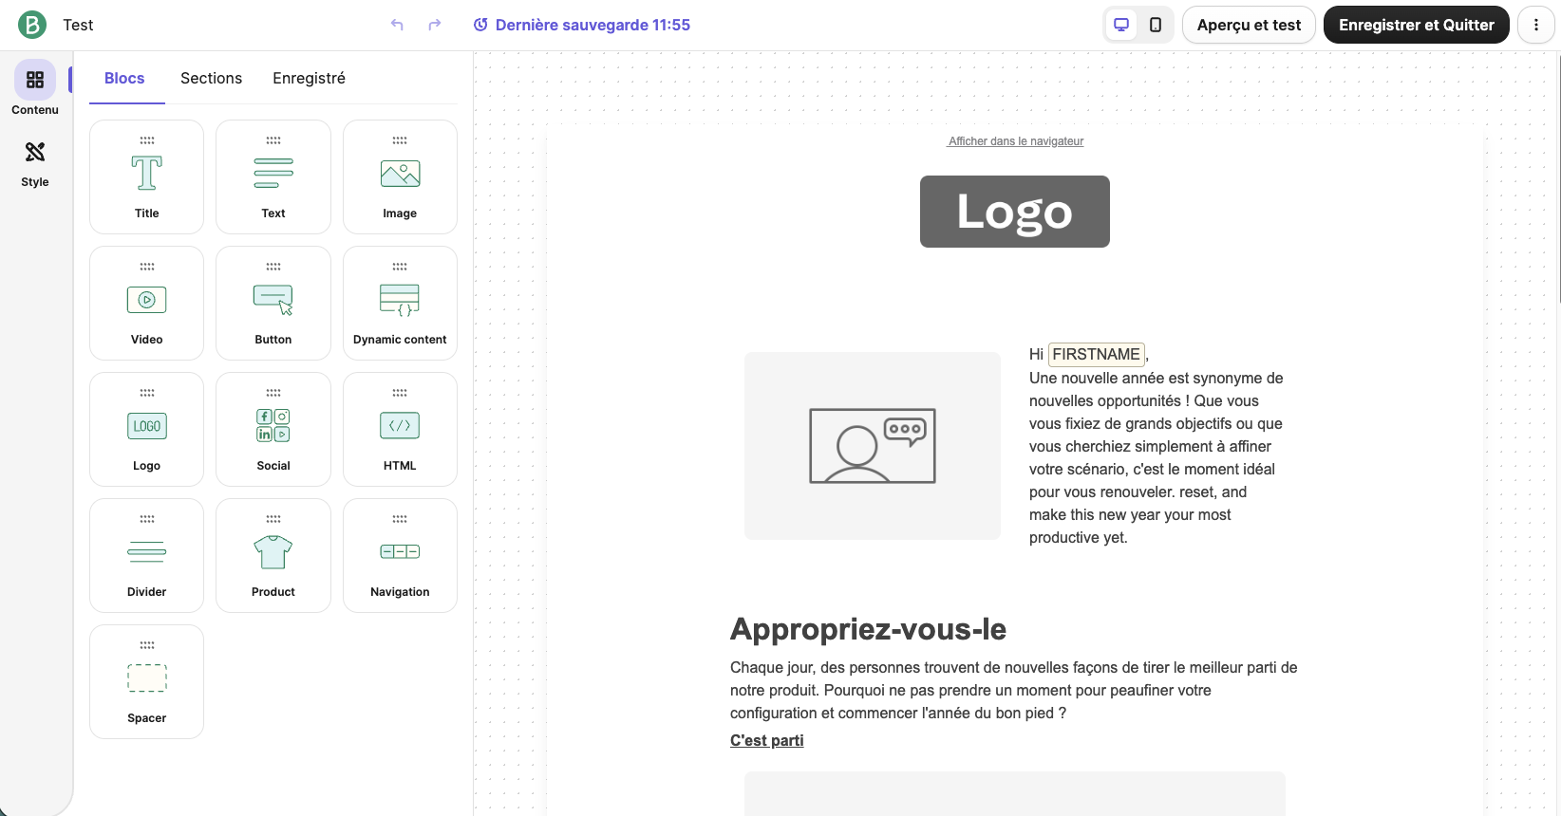This screenshot has width=1561, height=816.
Task: Open the Contenu sidebar panel
Action: (35, 89)
